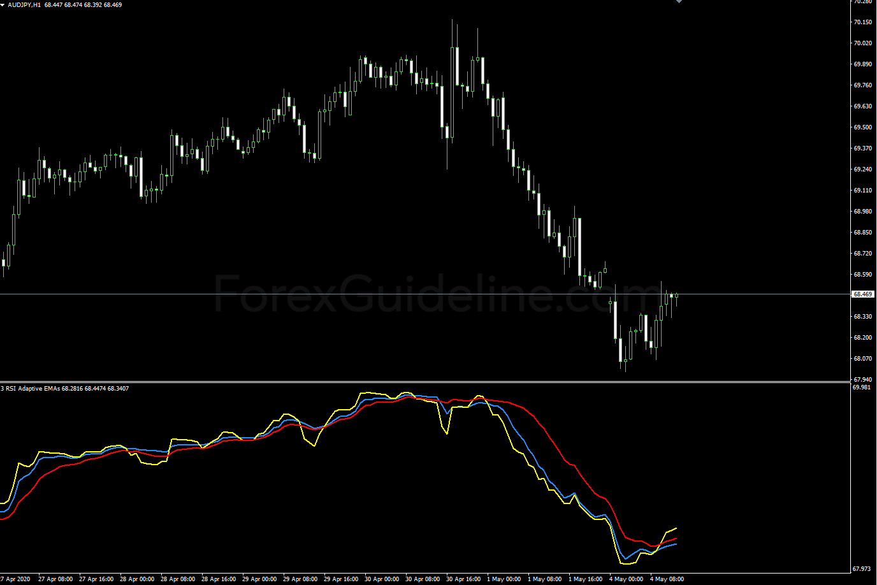This screenshot has width=877, height=585.
Task: Click the 68.590 price axis label
Action: [x=863, y=275]
